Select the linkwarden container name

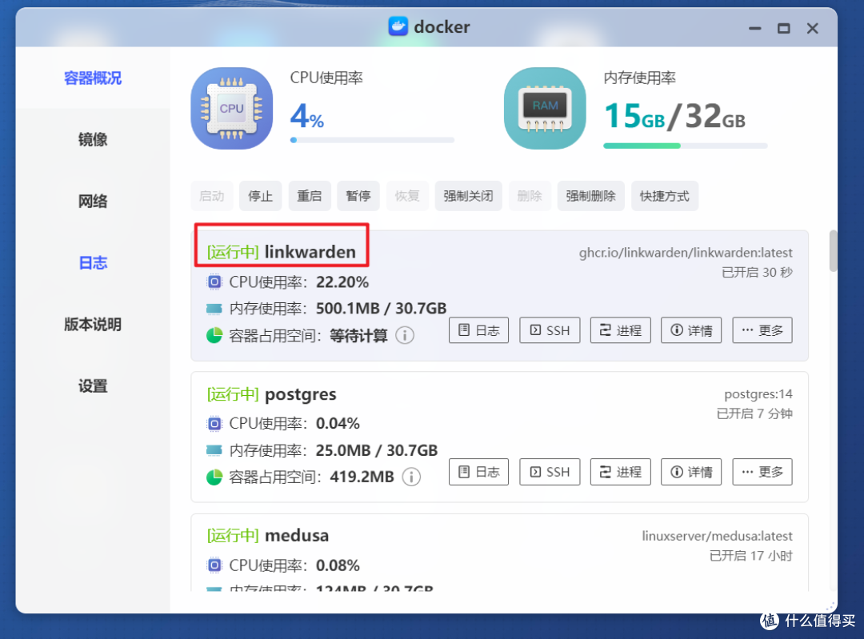pyautogui.click(x=310, y=252)
